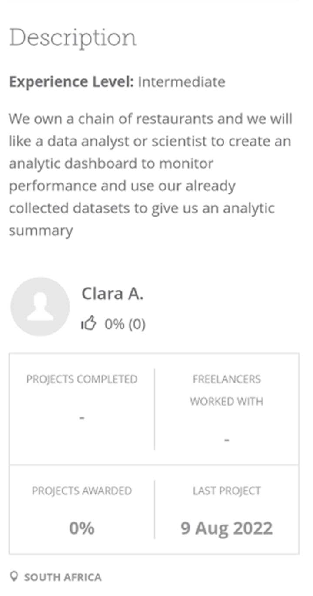Click the 0% (0) rating text
This screenshot has width=313, height=596.
125,324
